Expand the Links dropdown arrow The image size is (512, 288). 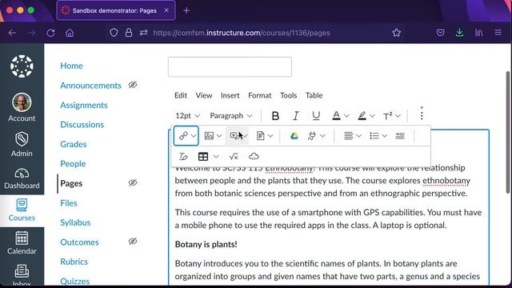click(194, 136)
